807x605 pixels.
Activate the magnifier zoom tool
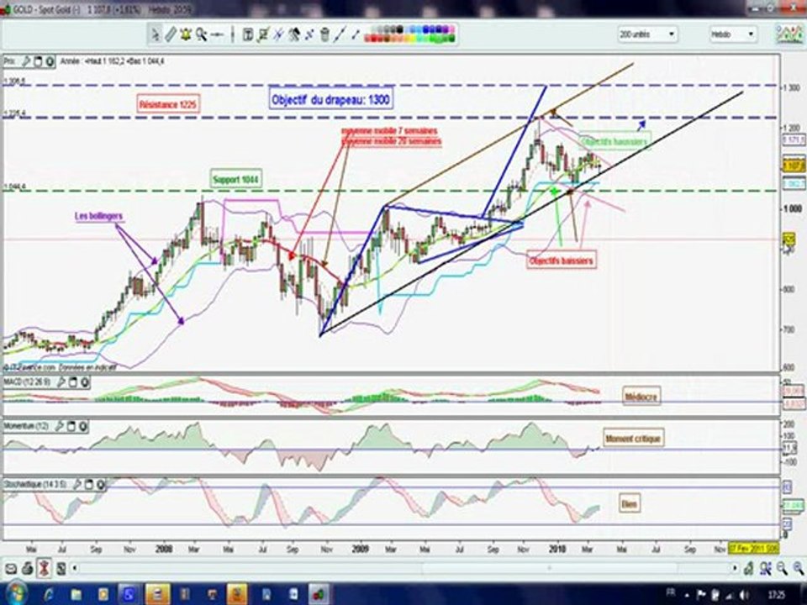(201, 34)
